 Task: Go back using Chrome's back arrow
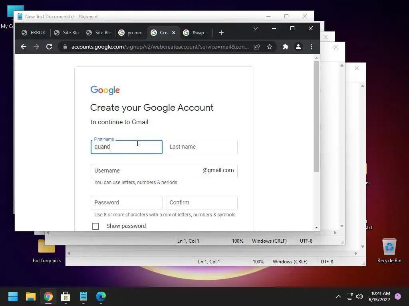click(x=24, y=47)
